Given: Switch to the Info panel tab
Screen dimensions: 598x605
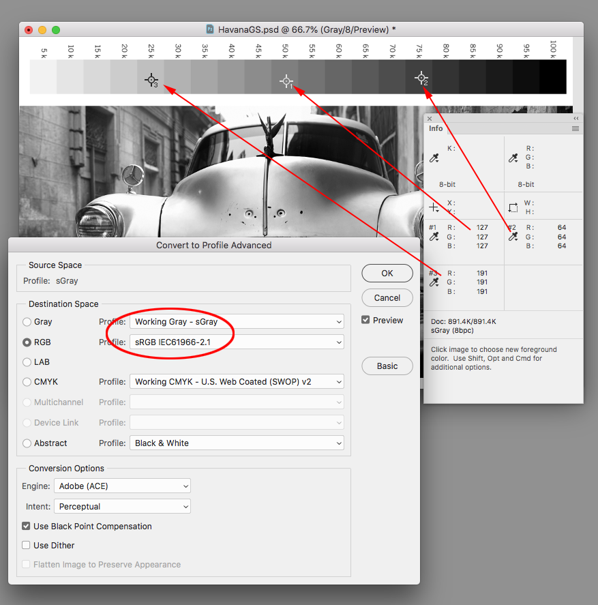Looking at the screenshot, I should point(436,128).
